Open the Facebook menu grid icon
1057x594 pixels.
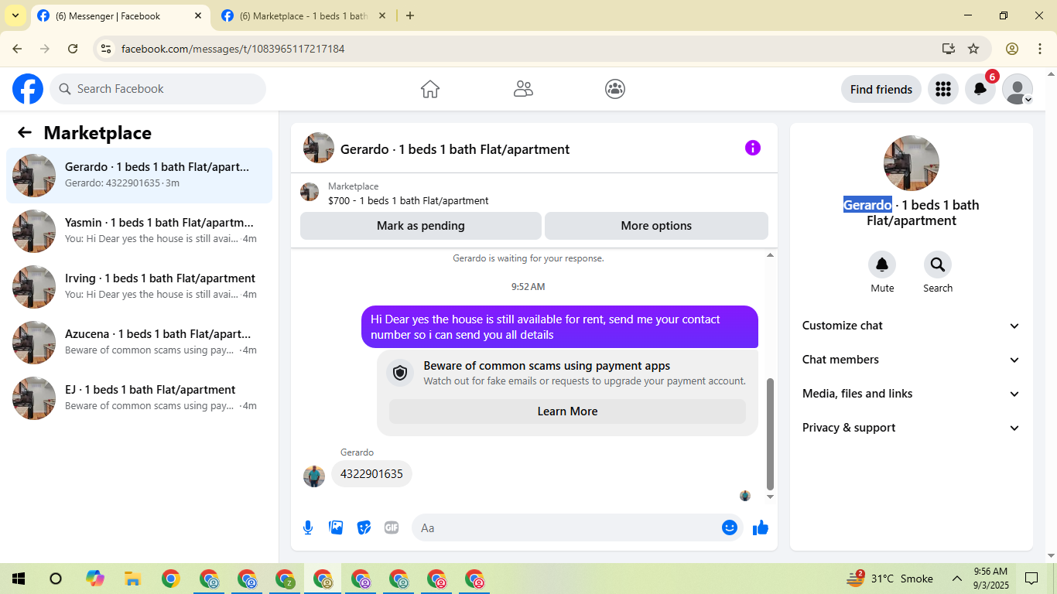click(x=942, y=89)
